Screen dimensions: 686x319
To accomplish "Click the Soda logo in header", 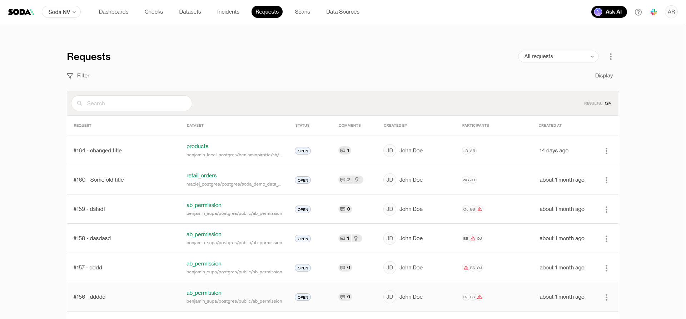I will tap(21, 12).
